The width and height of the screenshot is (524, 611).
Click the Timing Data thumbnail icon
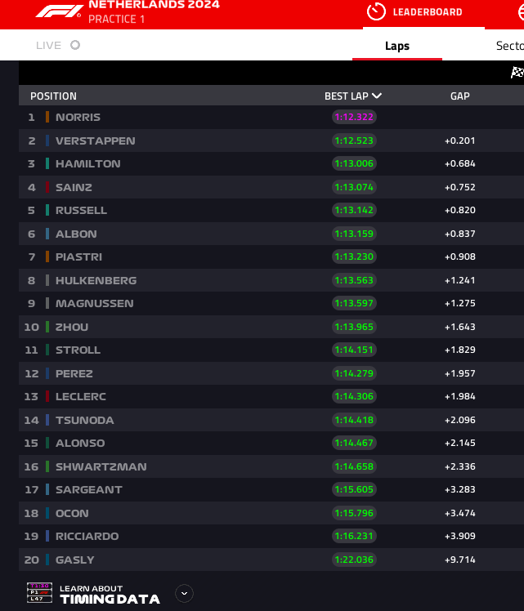click(x=39, y=593)
